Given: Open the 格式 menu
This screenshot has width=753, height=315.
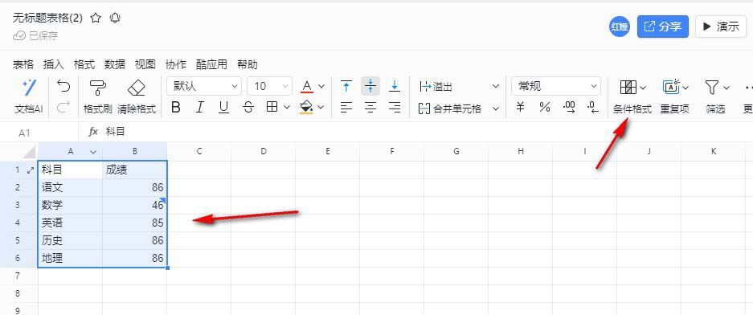Looking at the screenshot, I should [84, 64].
